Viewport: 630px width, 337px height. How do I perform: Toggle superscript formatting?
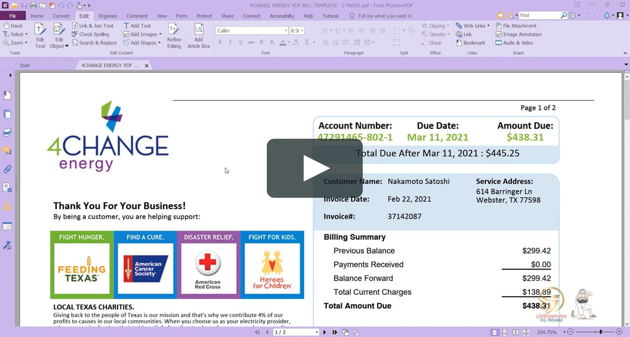262,42
